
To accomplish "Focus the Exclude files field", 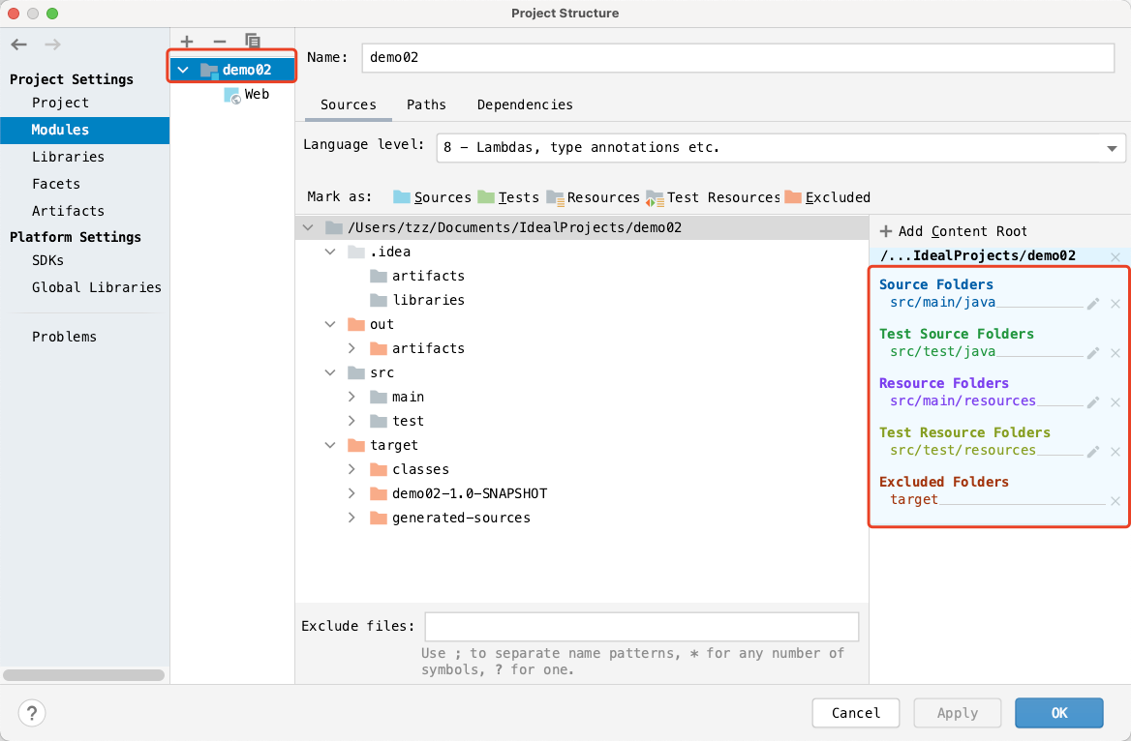I will pyautogui.click(x=642, y=627).
